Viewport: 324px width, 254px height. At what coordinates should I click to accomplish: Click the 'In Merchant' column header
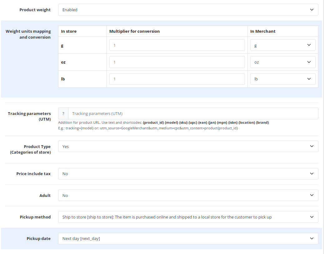[263, 31]
